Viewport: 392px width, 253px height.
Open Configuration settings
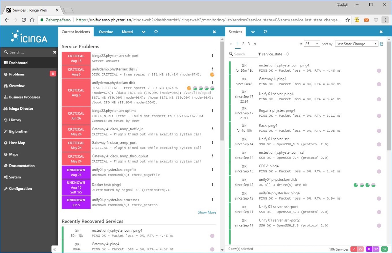(29, 189)
